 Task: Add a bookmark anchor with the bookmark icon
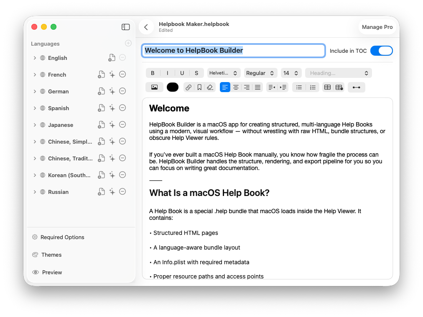pos(199,87)
